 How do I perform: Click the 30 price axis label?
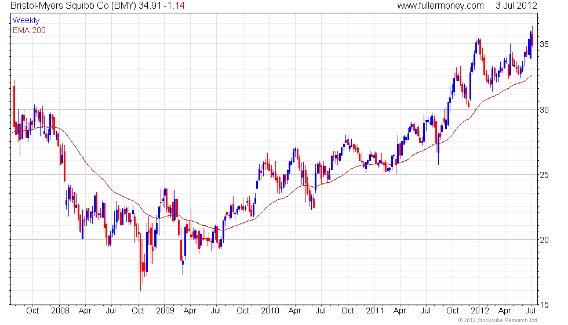[544, 110]
